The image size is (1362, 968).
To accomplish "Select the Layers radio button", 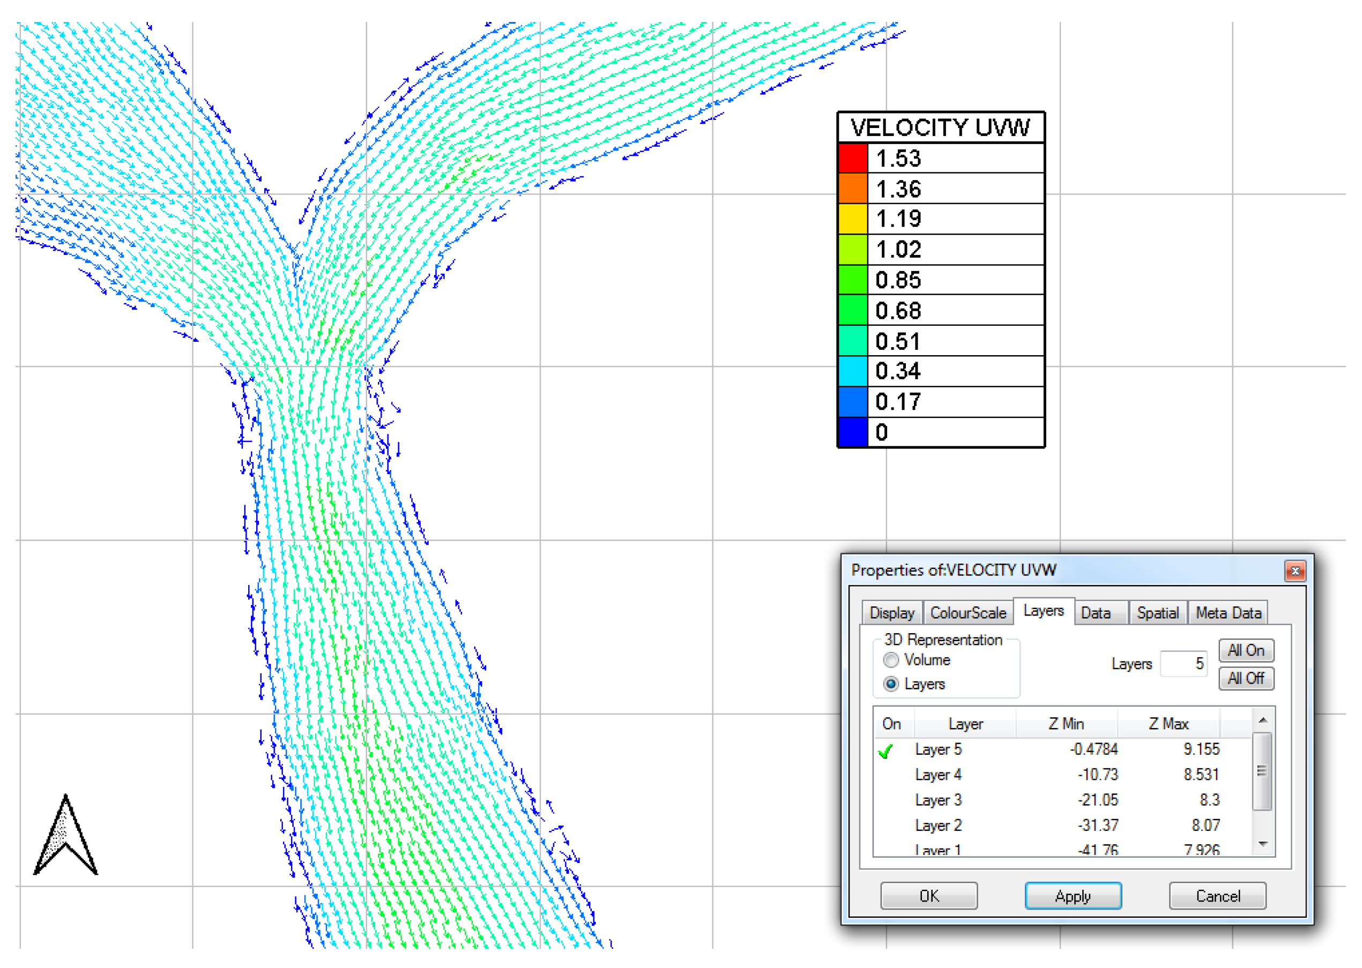I will tap(891, 684).
